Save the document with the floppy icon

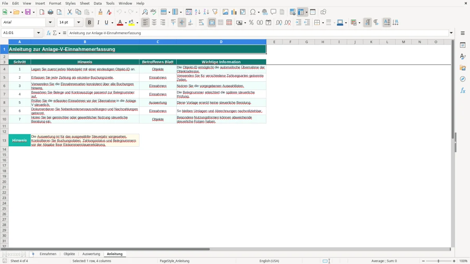tap(28, 12)
